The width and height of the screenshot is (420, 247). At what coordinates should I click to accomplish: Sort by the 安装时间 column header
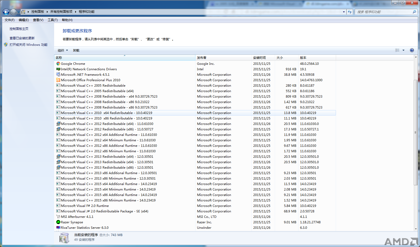coord(263,58)
